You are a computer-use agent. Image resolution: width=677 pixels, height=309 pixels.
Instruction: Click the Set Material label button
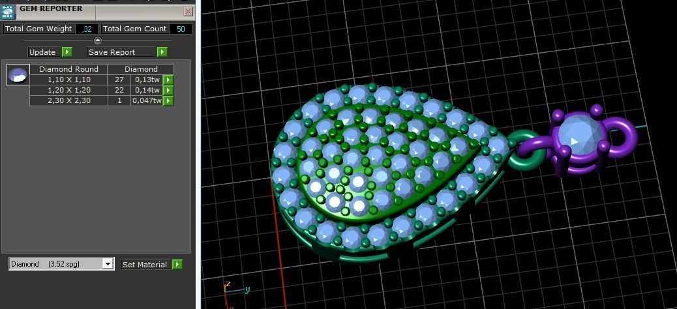145,265
